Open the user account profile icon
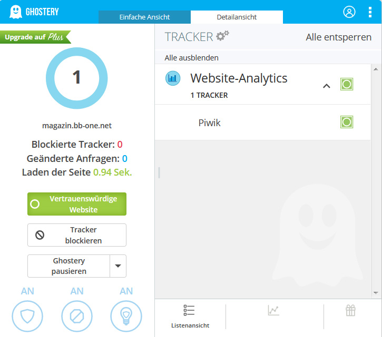The width and height of the screenshot is (382, 337). pyautogui.click(x=349, y=12)
